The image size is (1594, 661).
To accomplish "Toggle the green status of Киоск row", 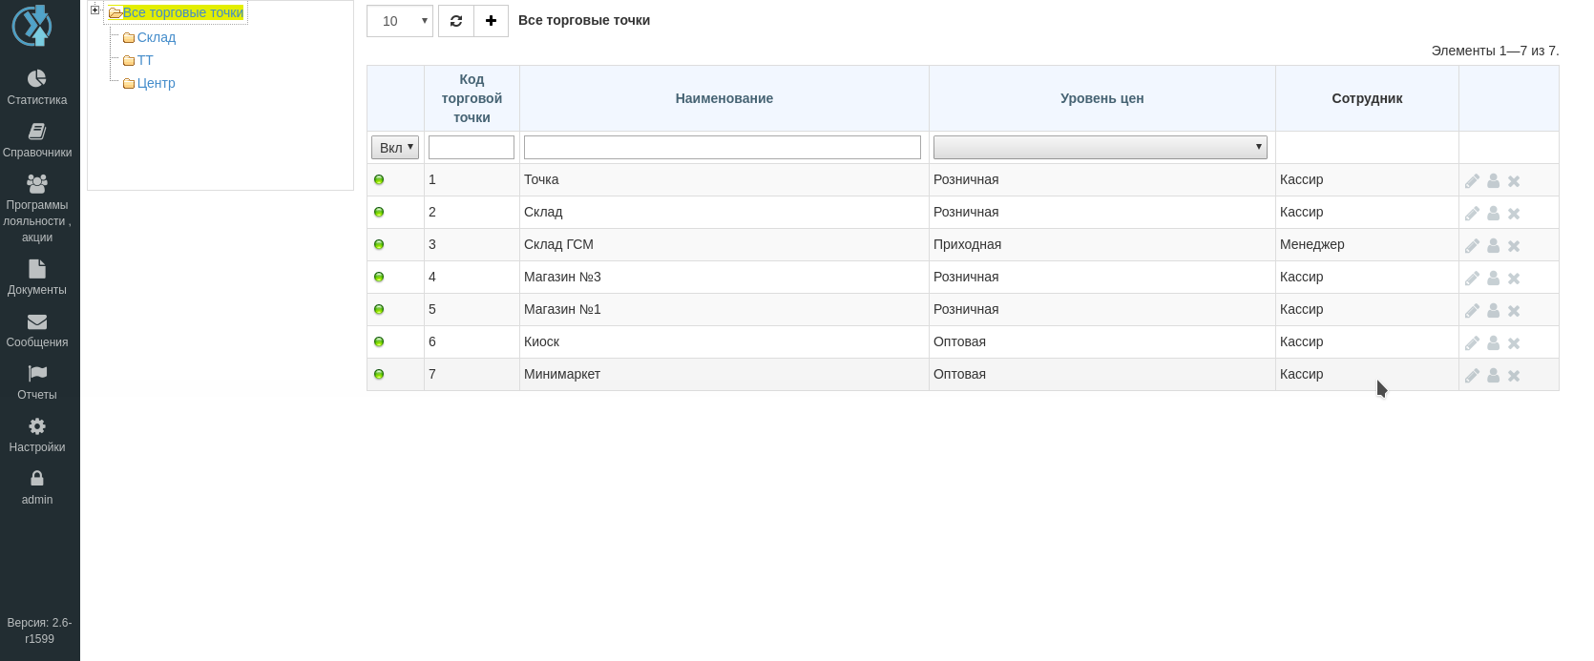I will click(x=379, y=341).
